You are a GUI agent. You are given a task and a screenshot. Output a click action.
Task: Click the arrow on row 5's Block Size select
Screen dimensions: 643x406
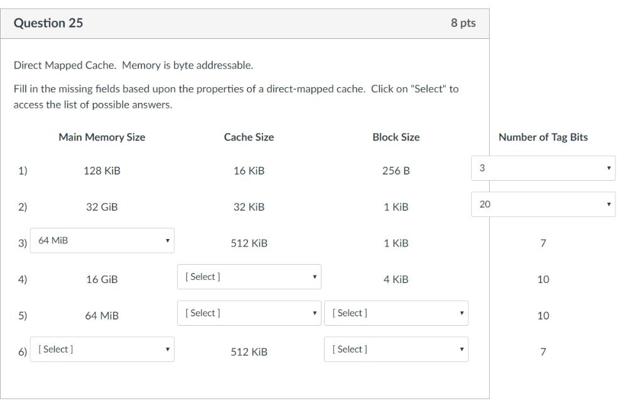[461, 313]
